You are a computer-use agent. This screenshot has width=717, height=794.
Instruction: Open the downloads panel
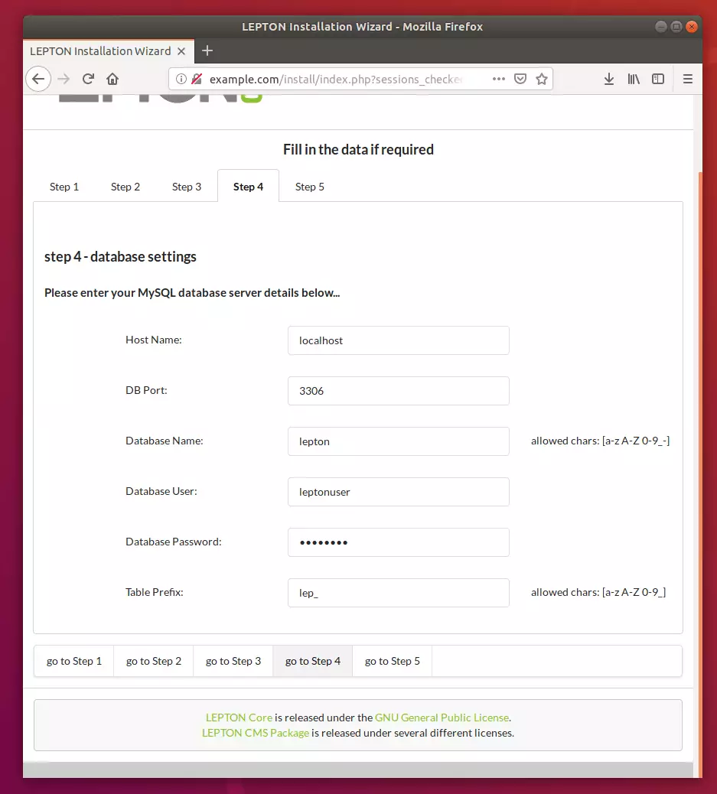609,79
